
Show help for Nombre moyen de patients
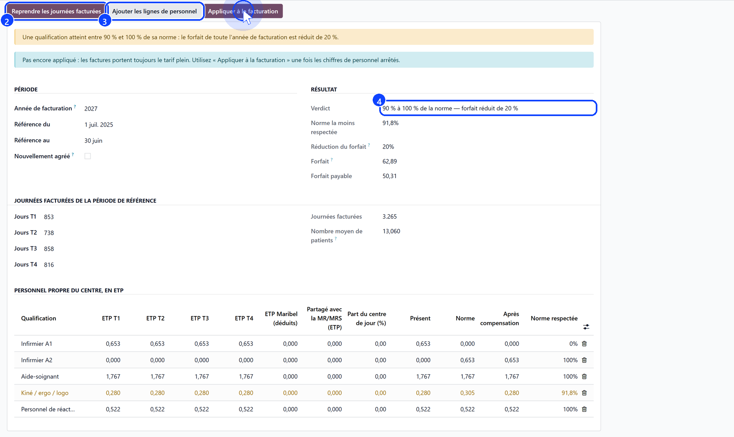tap(336, 239)
